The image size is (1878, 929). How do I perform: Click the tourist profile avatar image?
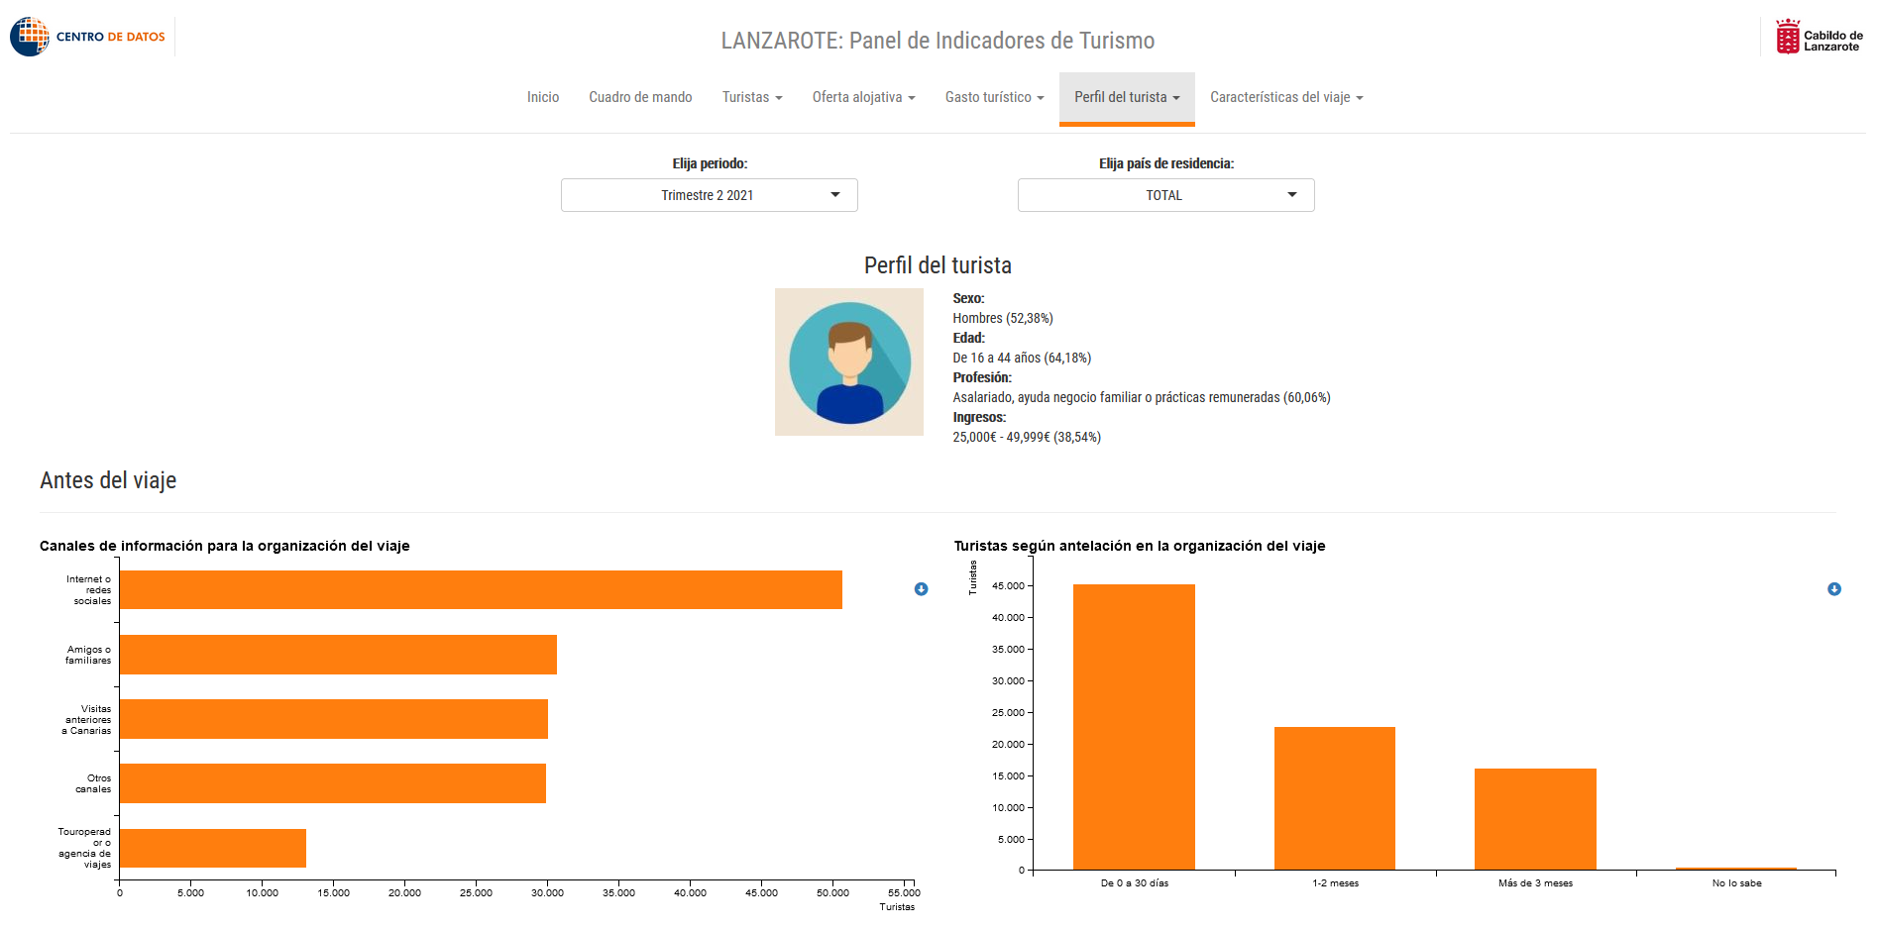[849, 362]
